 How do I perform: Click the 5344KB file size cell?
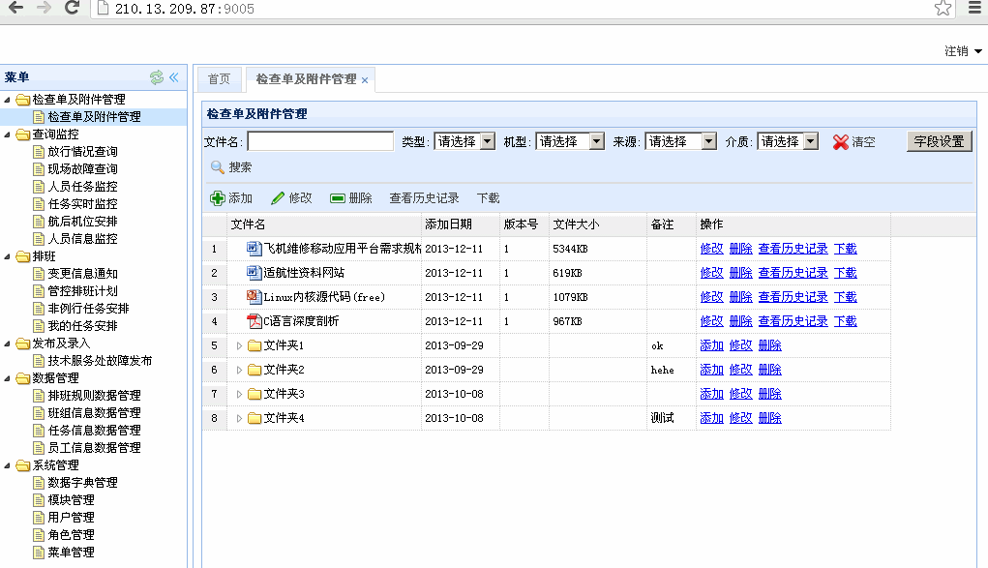(598, 249)
